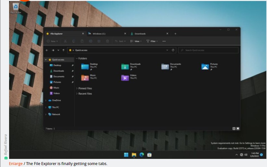Expand the Recent files section
This screenshot has width=267, height=167.
tap(77, 93)
